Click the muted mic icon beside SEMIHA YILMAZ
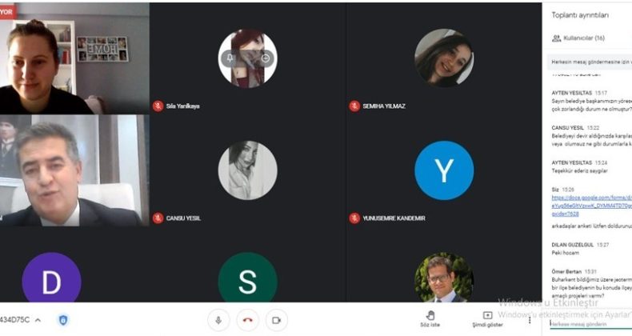632x336 pixels. tap(354, 106)
